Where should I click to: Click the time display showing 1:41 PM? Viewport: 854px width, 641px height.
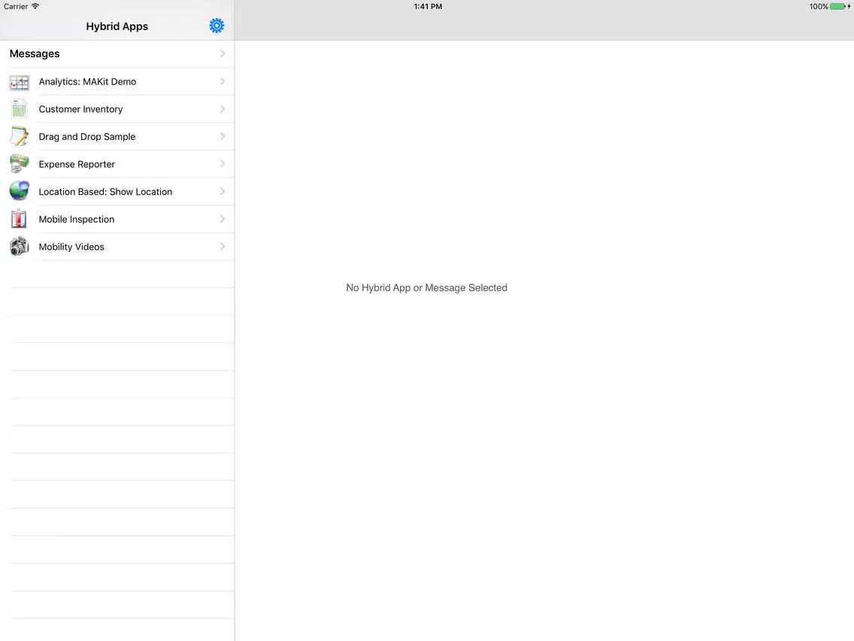coord(427,6)
